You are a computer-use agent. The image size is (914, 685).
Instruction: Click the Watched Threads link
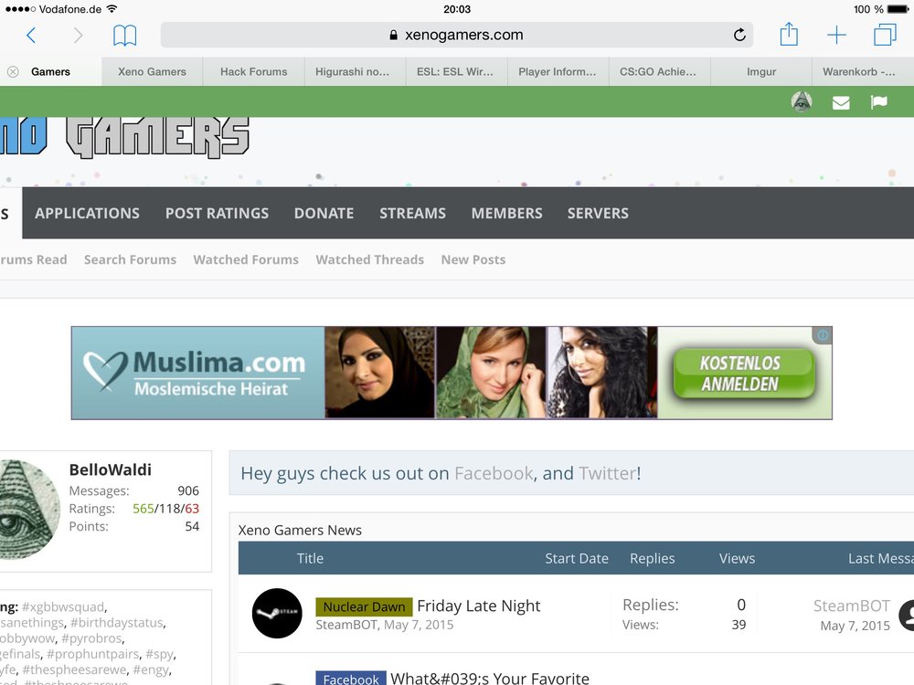[x=370, y=259]
